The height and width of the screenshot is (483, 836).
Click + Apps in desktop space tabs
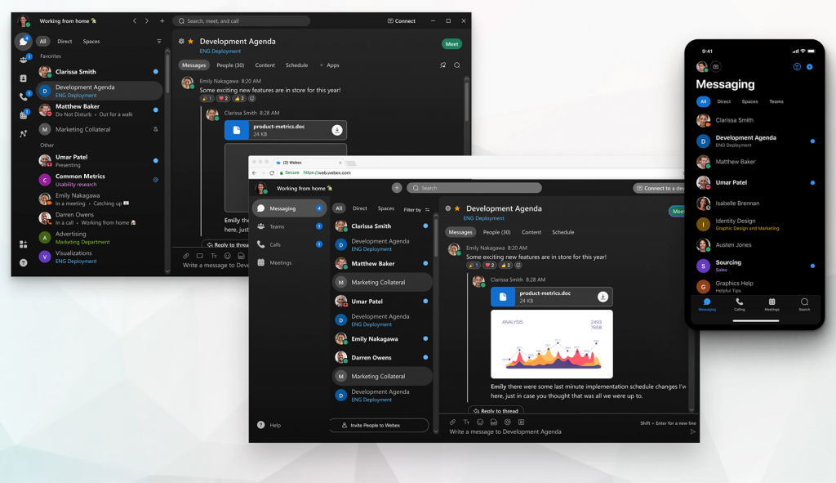pyautogui.click(x=329, y=65)
